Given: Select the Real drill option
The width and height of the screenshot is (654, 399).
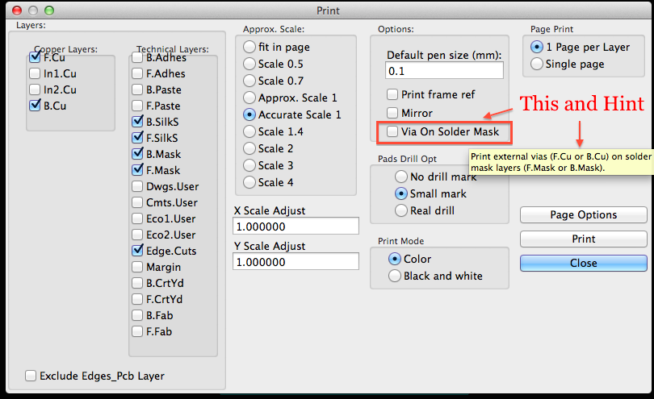Looking at the screenshot, I should (x=401, y=210).
